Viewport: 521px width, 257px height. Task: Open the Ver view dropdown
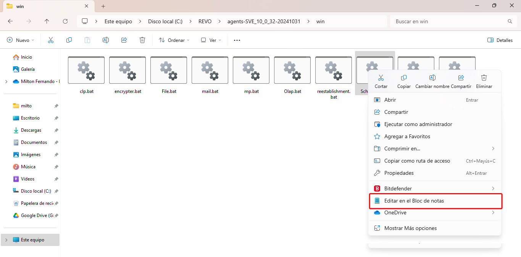pos(210,40)
